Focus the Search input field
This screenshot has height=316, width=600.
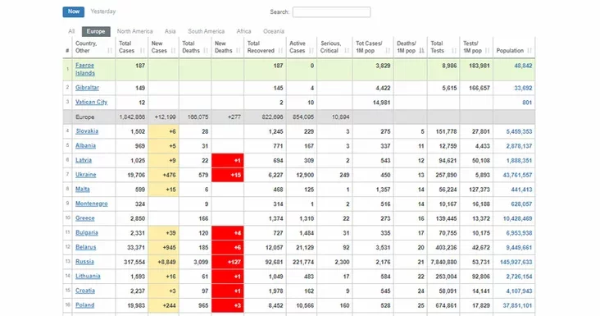click(331, 11)
